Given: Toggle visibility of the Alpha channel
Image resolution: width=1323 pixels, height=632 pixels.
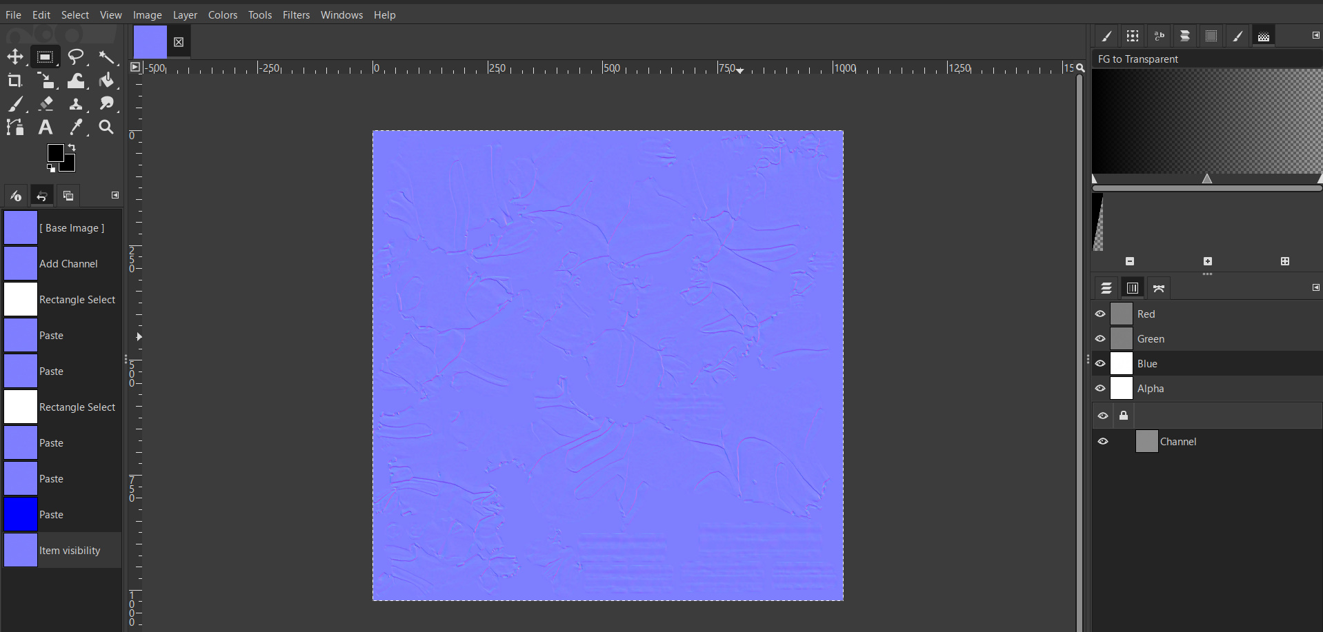Looking at the screenshot, I should [x=1100, y=388].
